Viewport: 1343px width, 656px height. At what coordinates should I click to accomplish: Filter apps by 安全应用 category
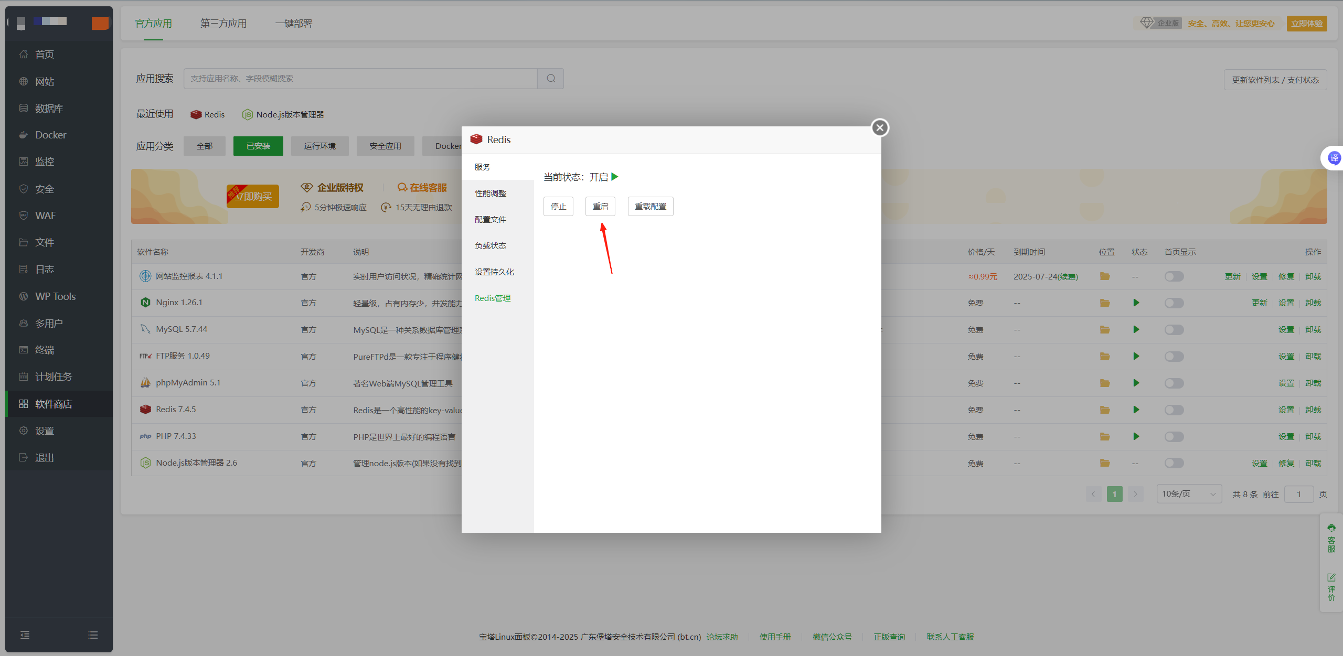pos(385,146)
